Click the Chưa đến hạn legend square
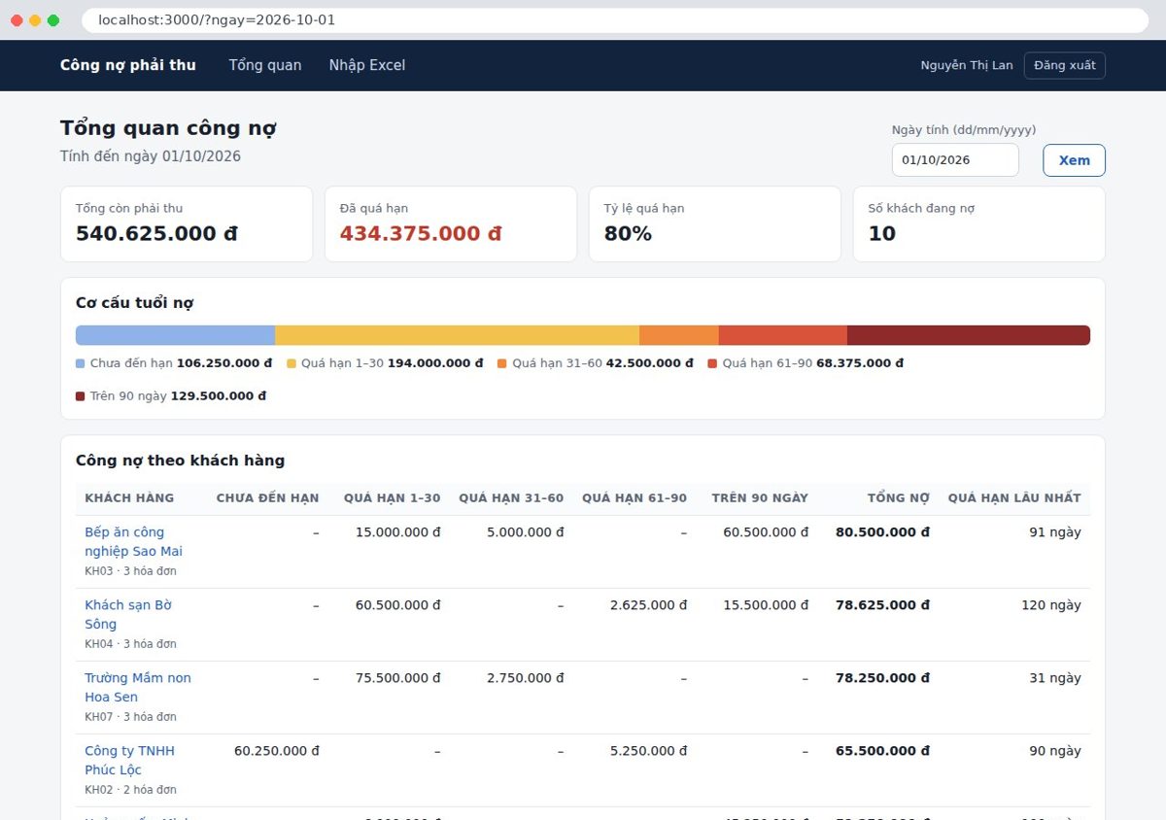 click(81, 363)
